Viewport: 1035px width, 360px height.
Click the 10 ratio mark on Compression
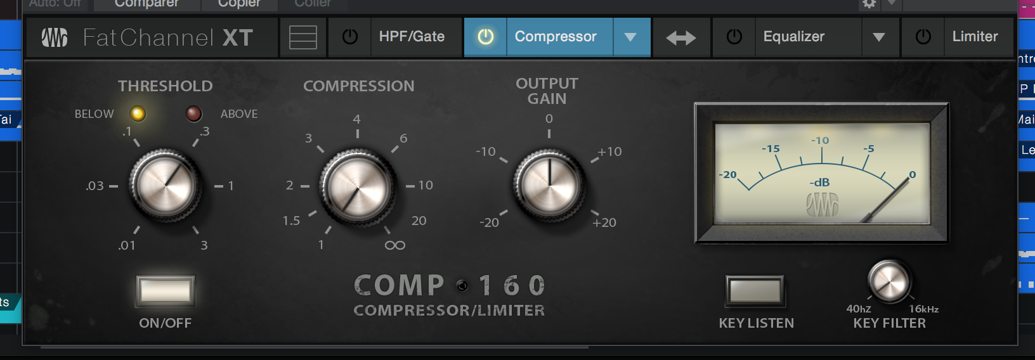pyautogui.click(x=426, y=185)
